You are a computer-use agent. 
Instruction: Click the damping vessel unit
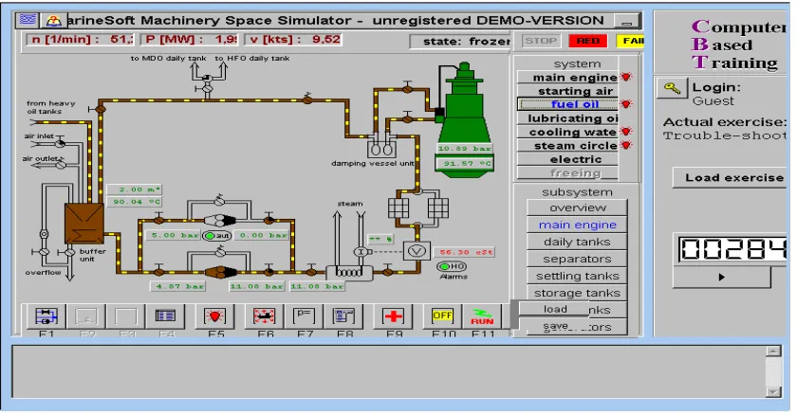(x=381, y=147)
